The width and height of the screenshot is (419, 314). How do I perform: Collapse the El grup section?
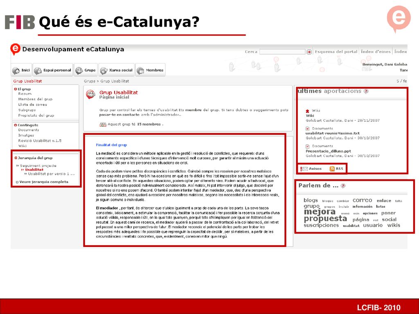coord(16,89)
